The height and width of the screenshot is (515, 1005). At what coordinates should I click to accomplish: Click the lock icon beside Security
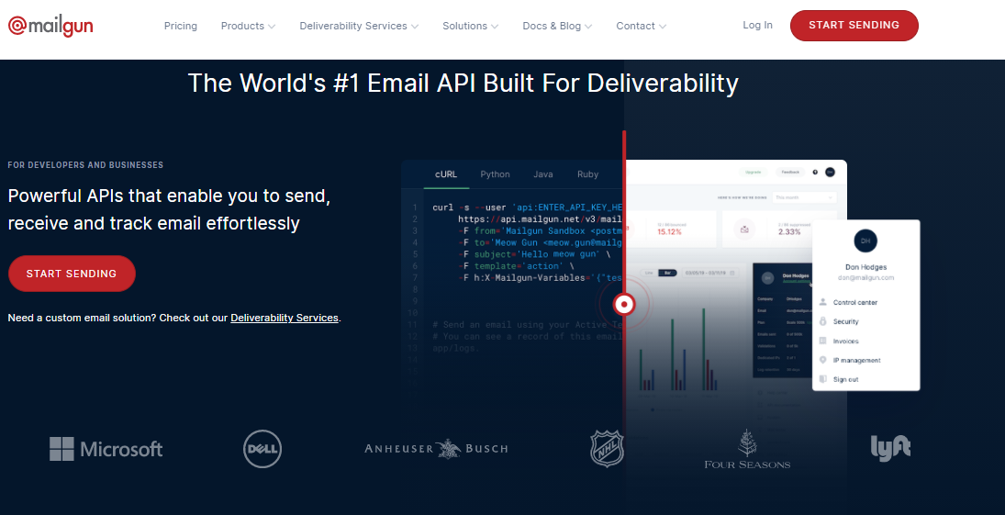click(823, 321)
